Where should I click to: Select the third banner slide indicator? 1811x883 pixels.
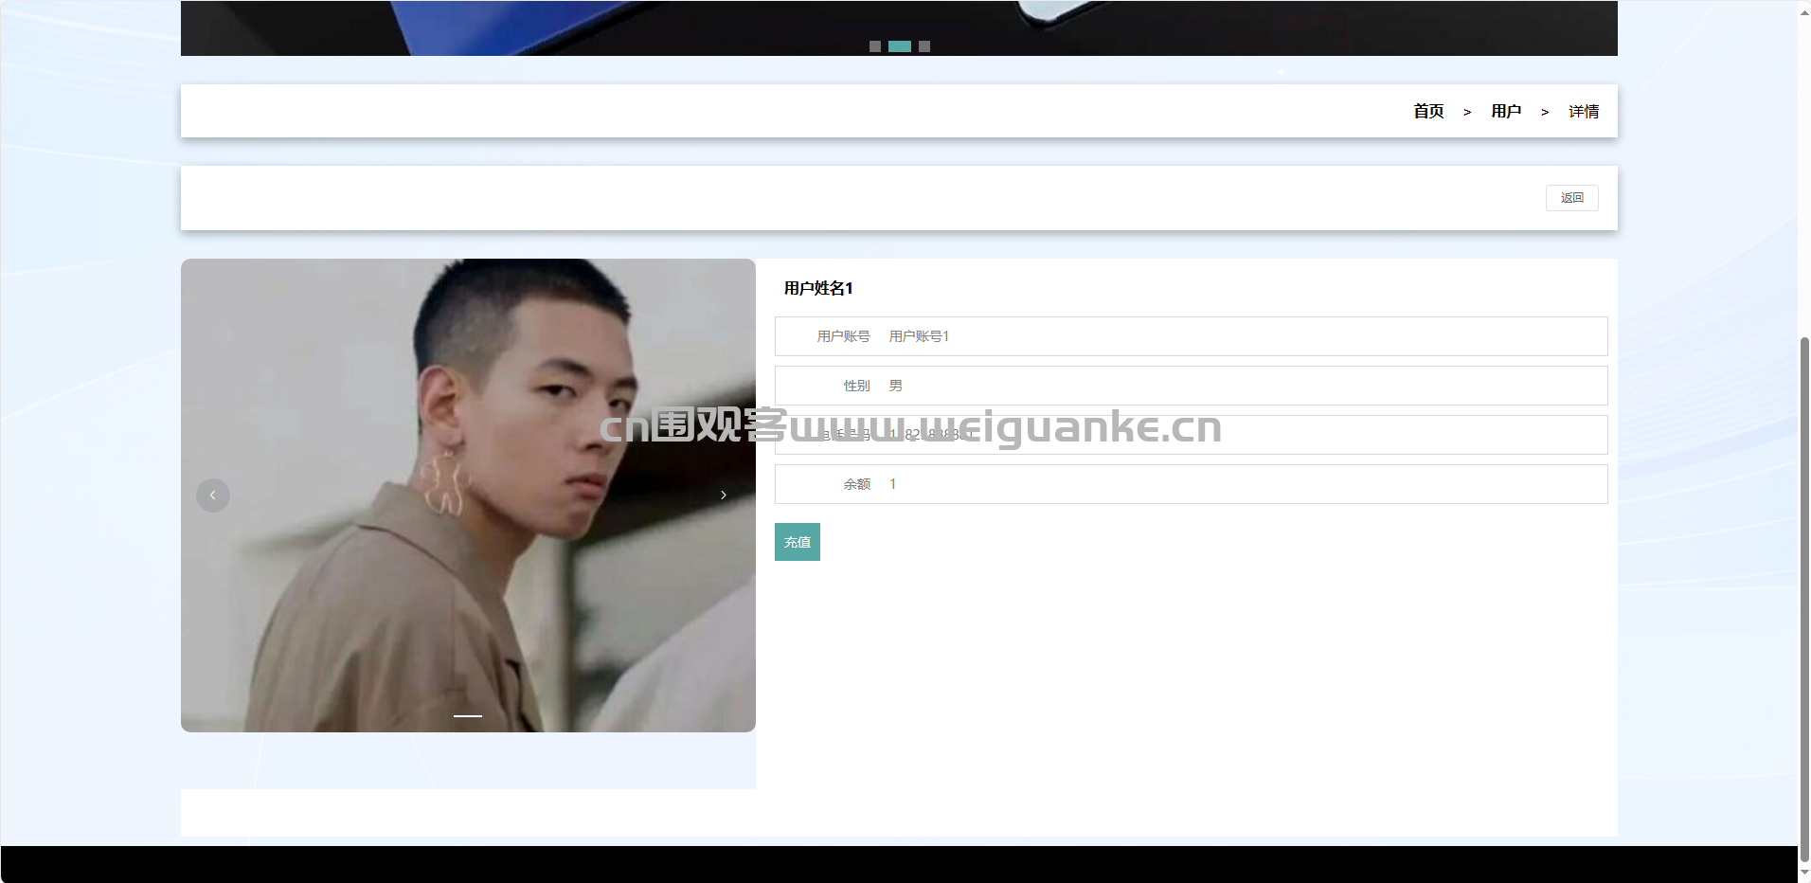[924, 46]
